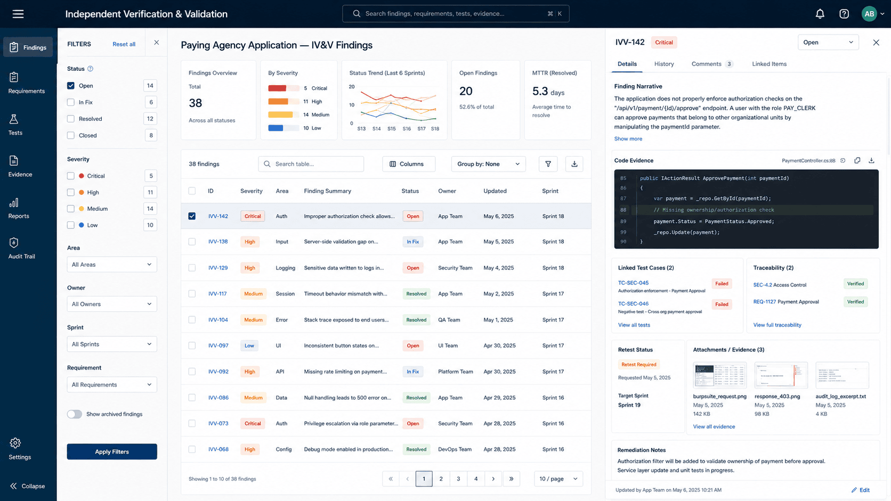The image size is (891, 501).
Task: Open the Columns chooser button
Action: click(409, 164)
